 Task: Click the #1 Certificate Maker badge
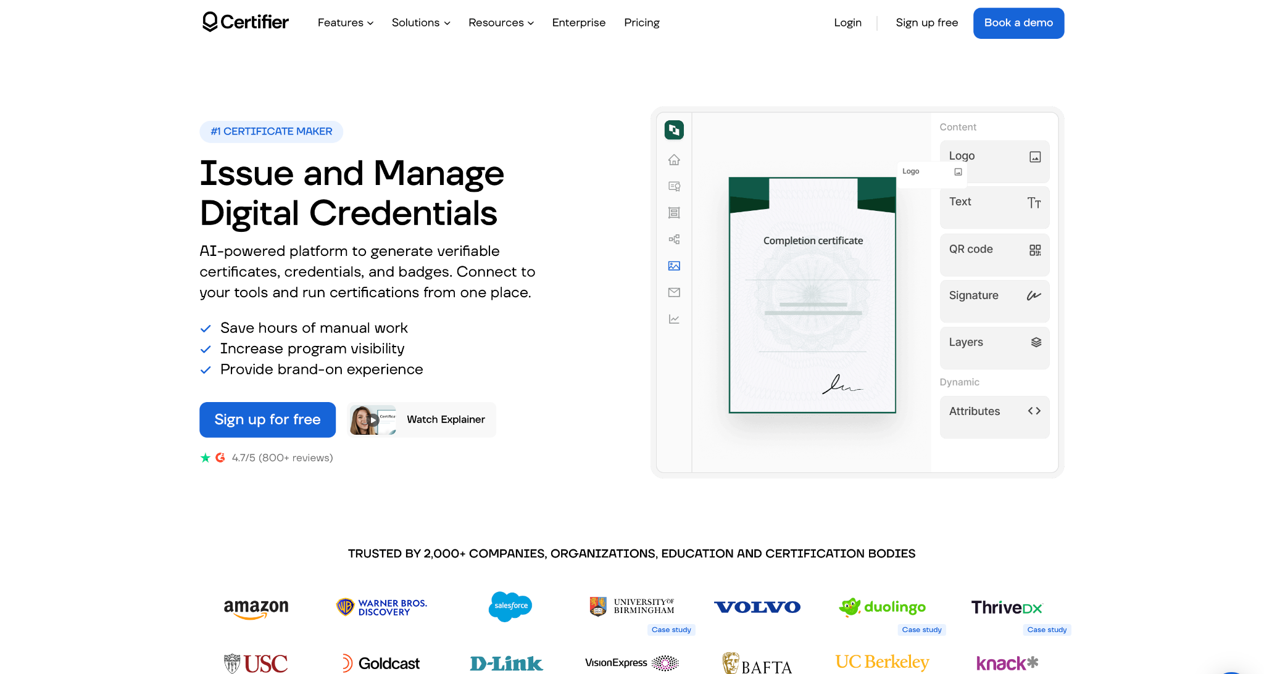coord(271,131)
